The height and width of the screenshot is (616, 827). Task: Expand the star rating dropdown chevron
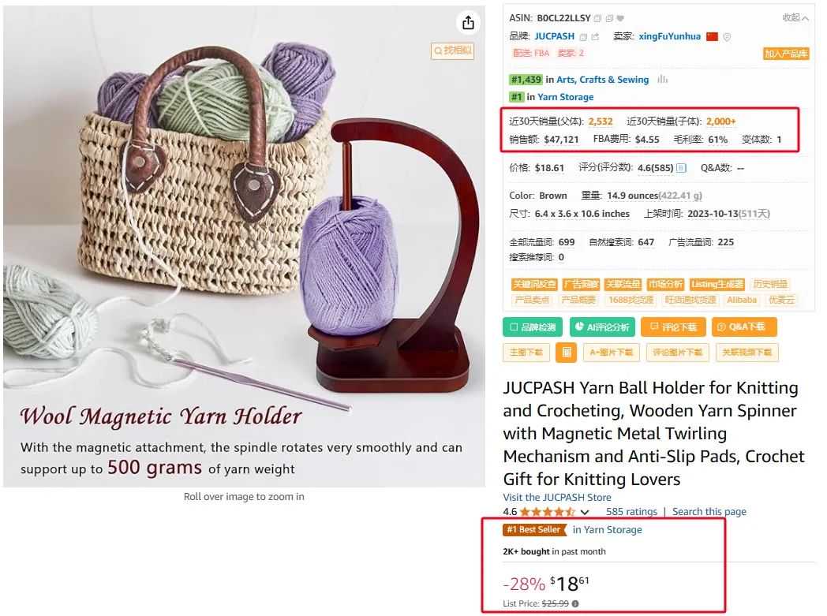coord(585,512)
